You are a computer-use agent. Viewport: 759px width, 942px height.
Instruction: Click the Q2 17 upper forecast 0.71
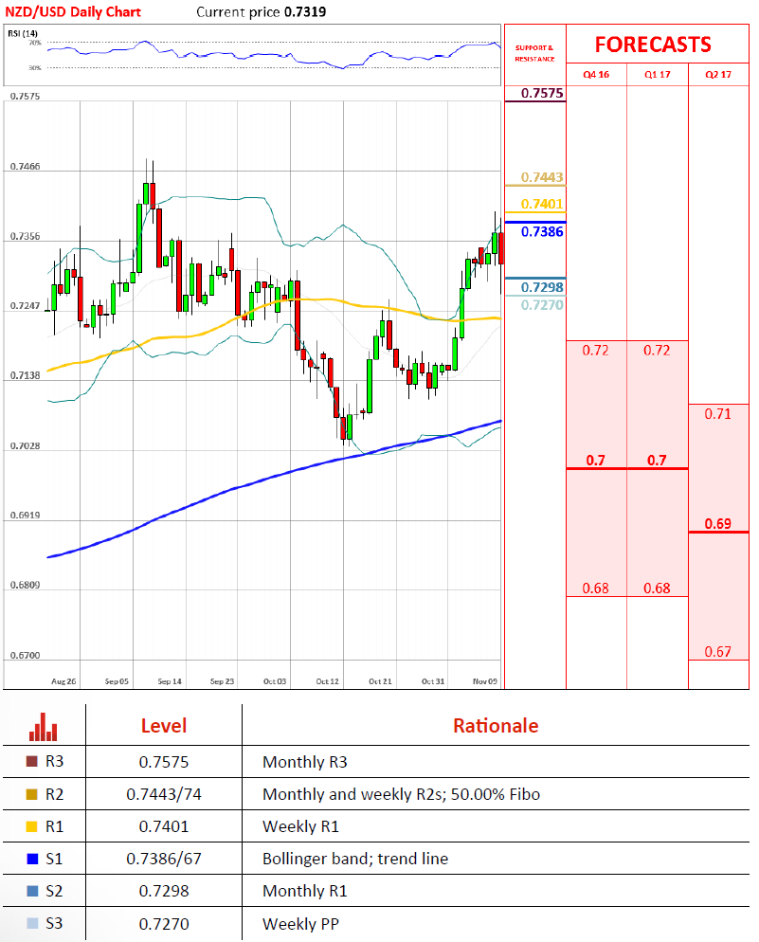(718, 414)
